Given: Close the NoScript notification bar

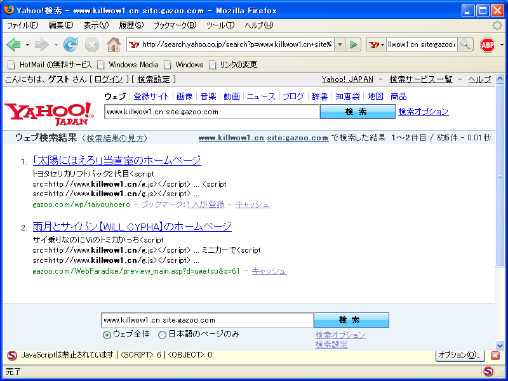Looking at the screenshot, I should click(495, 356).
